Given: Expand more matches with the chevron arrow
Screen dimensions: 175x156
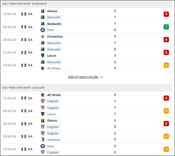Looking at the screenshot, I should point(101,77).
